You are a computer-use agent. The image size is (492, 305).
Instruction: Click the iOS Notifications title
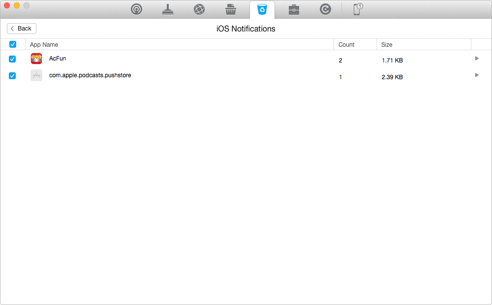[x=246, y=29]
